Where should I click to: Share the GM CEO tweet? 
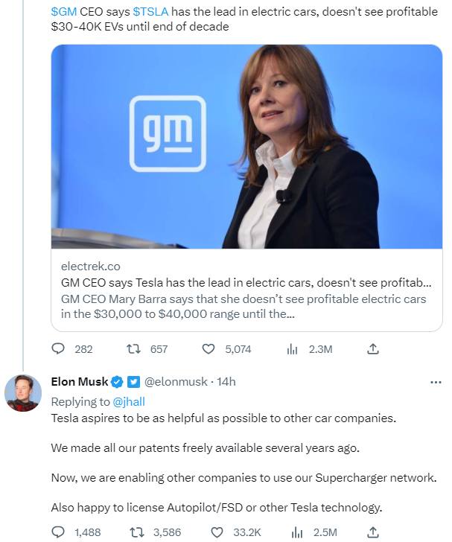click(x=373, y=348)
